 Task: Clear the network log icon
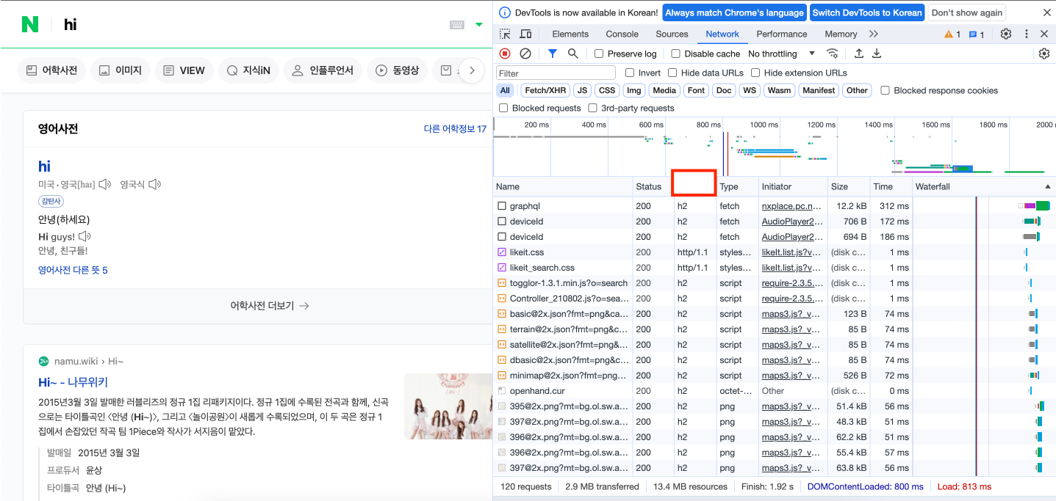coord(525,54)
